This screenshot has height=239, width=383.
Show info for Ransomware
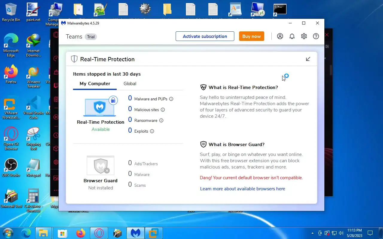[161, 120]
